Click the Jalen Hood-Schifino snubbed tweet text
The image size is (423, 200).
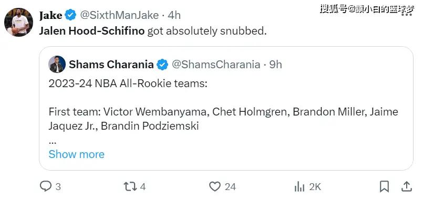pos(153,31)
